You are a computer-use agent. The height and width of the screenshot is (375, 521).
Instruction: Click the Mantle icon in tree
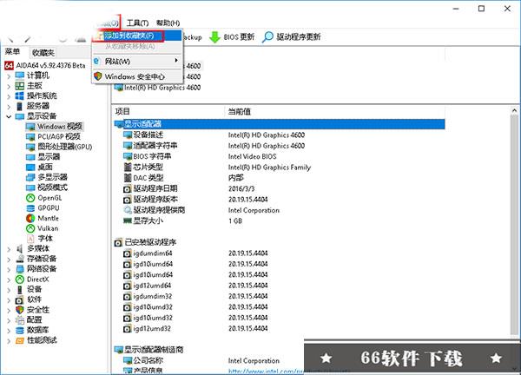point(30,219)
